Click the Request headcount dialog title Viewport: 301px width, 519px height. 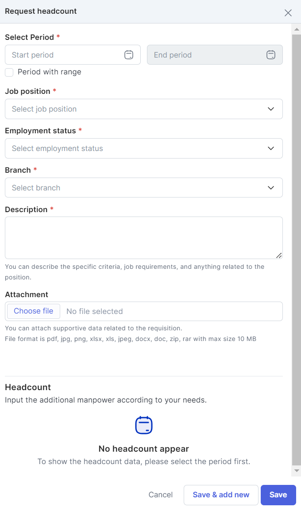point(40,11)
